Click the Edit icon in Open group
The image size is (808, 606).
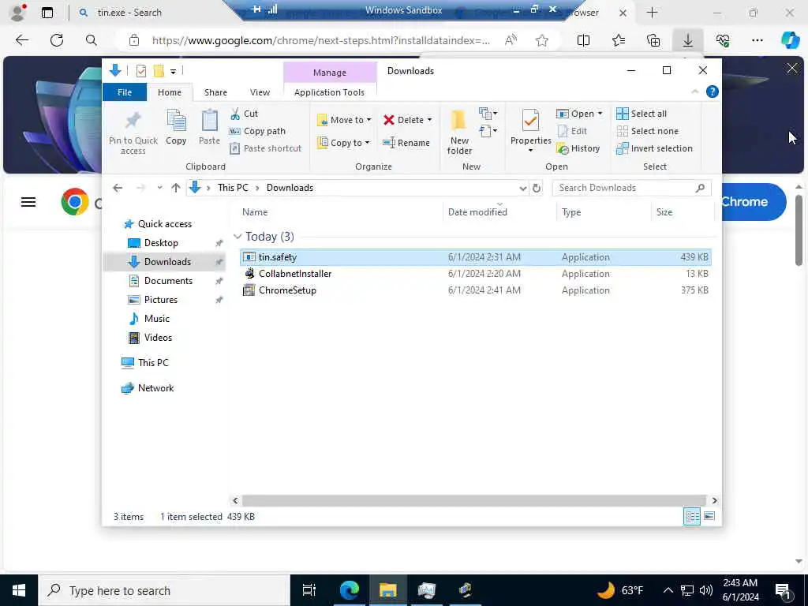563,132
